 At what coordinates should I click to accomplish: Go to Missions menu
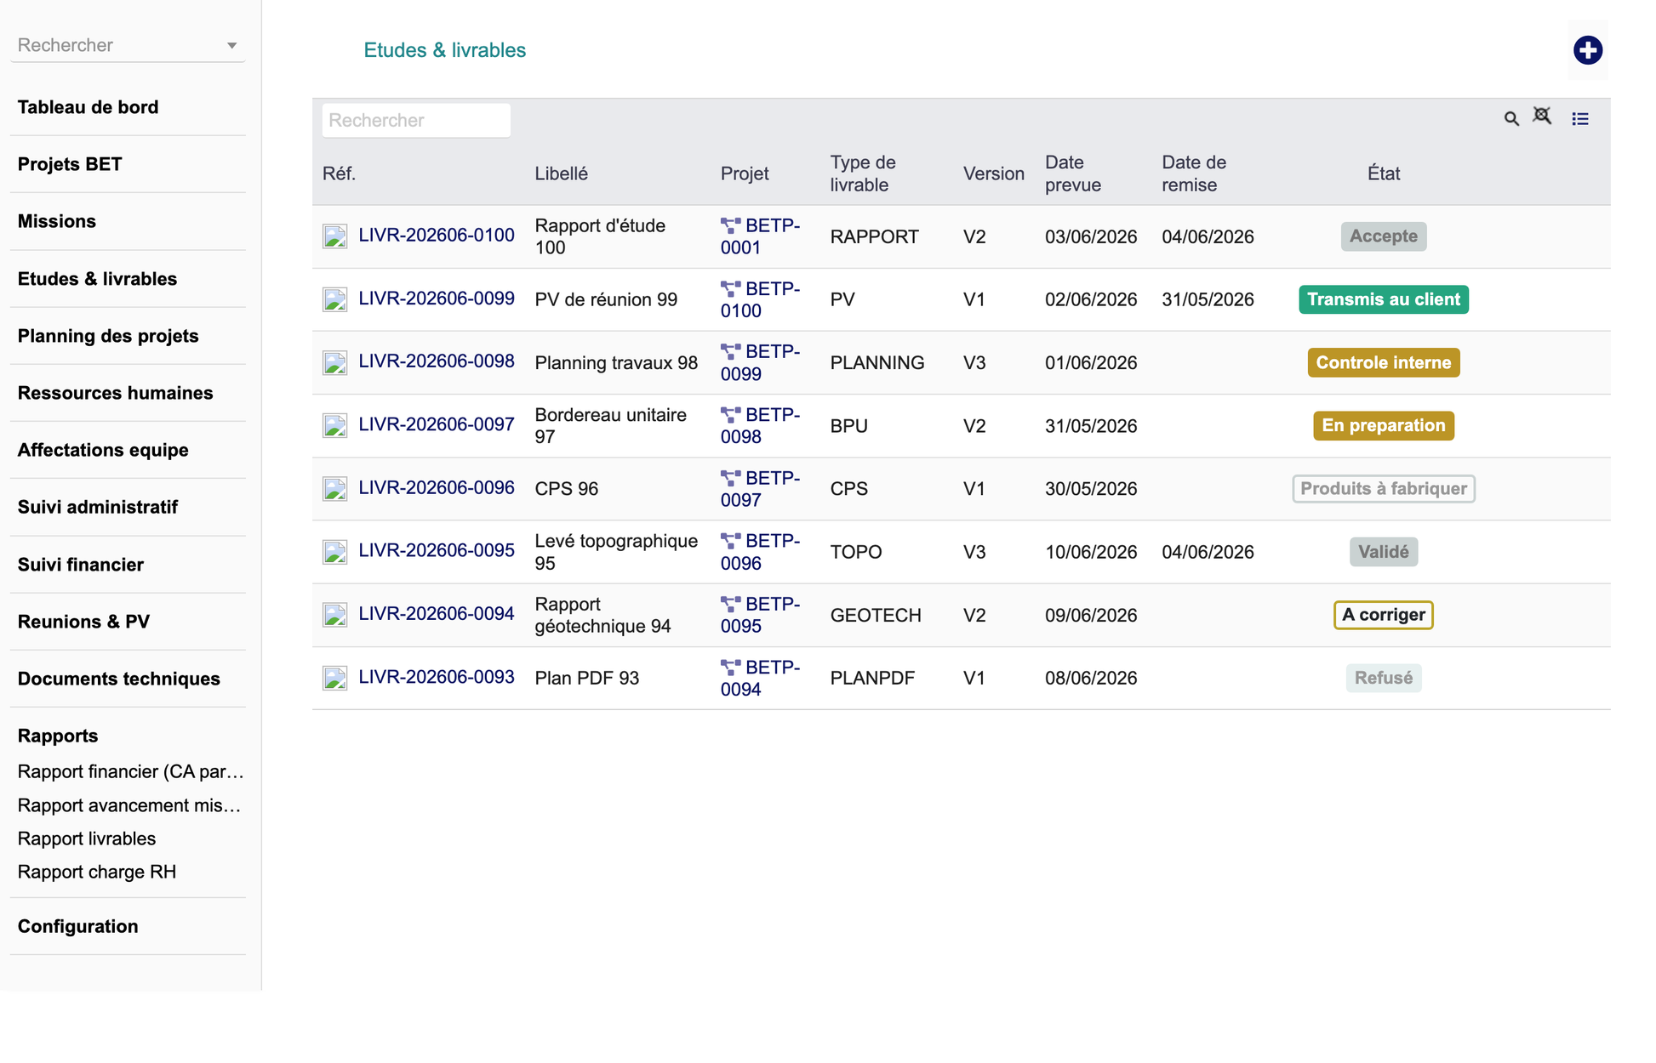(x=57, y=221)
